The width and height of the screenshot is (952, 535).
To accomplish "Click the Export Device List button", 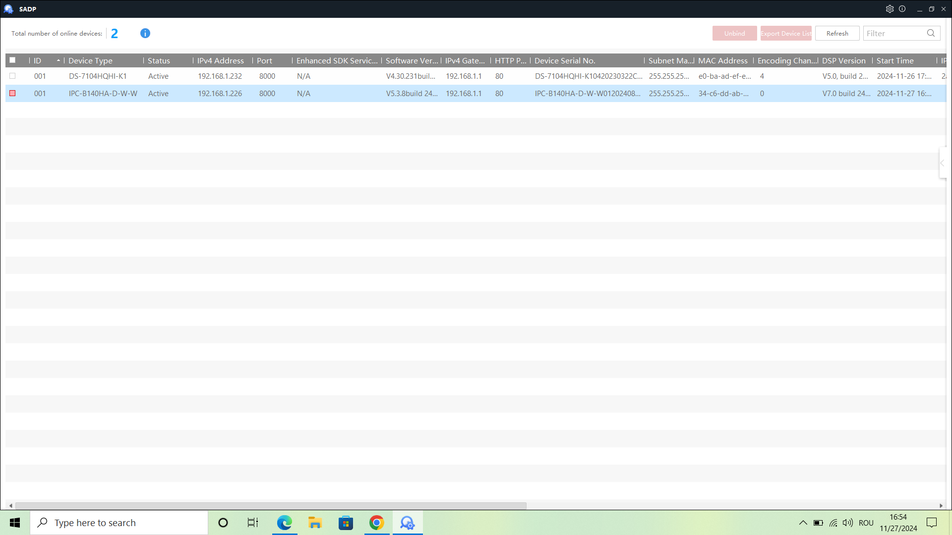I will point(786,33).
